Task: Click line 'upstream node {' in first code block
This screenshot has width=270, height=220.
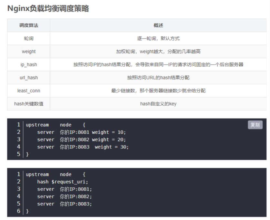Action: click(56, 125)
